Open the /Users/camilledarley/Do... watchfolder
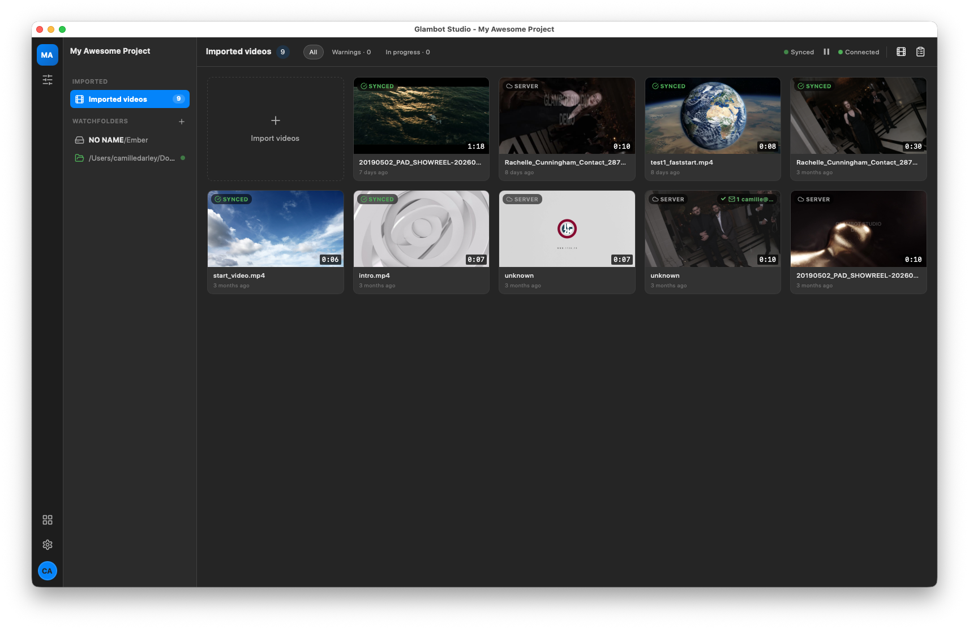 pos(130,158)
